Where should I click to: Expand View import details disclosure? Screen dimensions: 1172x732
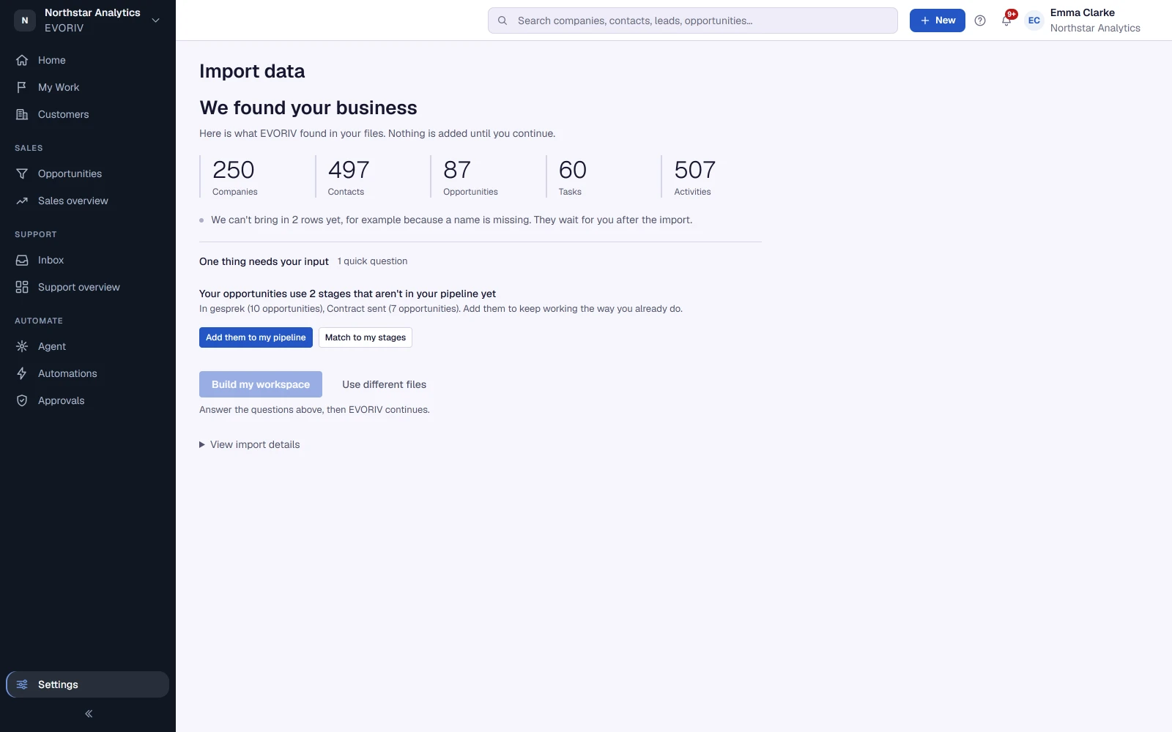pos(250,444)
